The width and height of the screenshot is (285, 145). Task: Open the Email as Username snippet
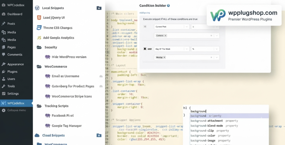(x=65, y=76)
